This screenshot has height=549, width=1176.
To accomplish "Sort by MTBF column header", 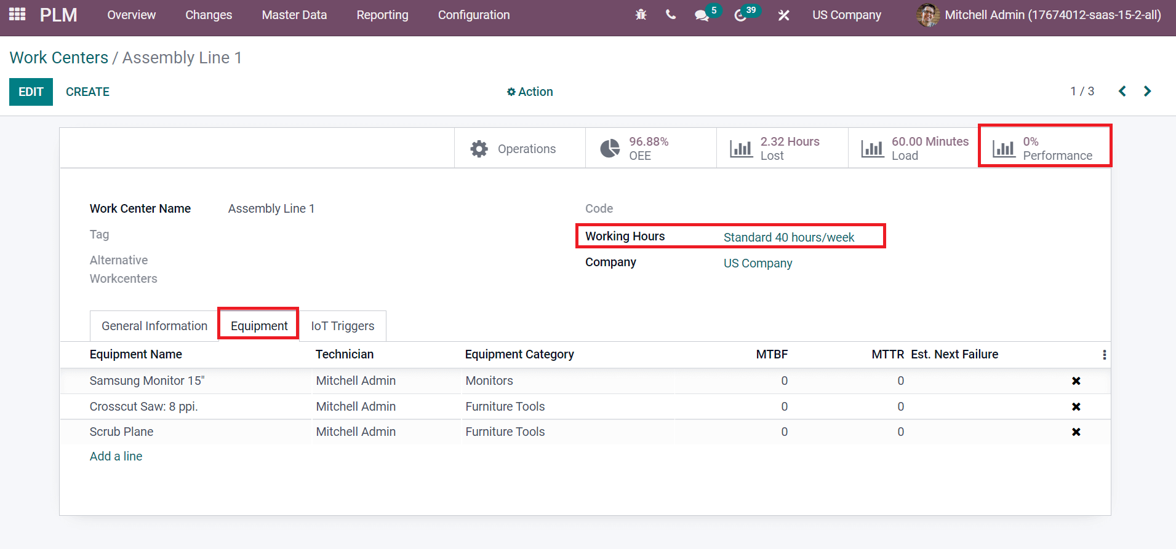I will point(772,354).
